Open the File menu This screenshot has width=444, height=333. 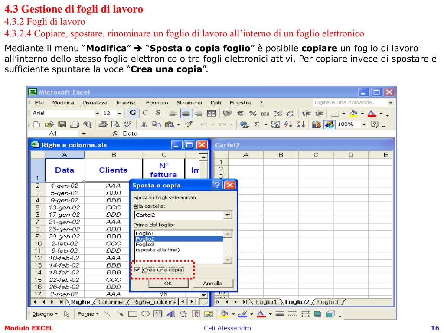click(39, 103)
